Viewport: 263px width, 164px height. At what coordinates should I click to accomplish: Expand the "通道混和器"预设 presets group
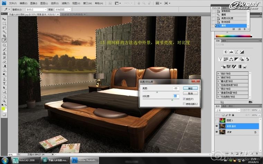(218, 93)
